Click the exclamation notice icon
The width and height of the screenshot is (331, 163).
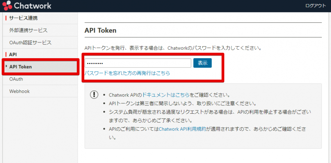(94, 95)
